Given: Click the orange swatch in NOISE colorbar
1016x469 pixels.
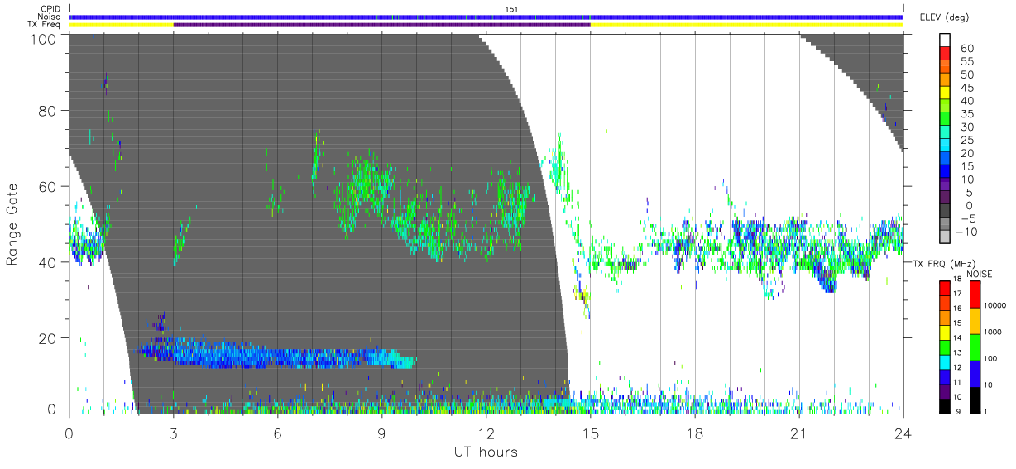Looking at the screenshot, I should [x=974, y=321].
